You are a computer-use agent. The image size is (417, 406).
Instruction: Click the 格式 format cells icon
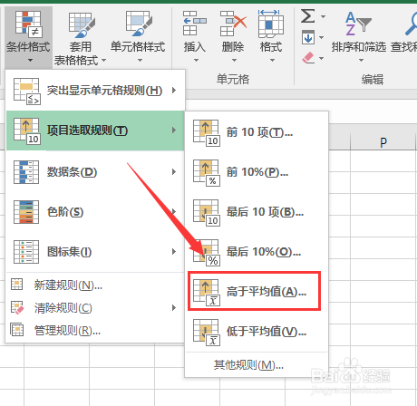tap(271, 24)
